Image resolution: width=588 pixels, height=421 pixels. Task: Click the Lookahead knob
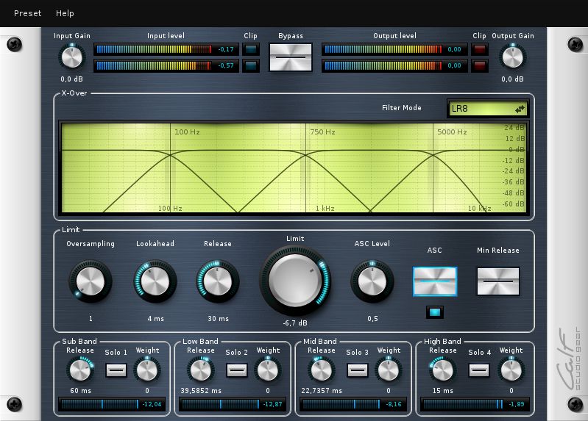click(x=155, y=281)
